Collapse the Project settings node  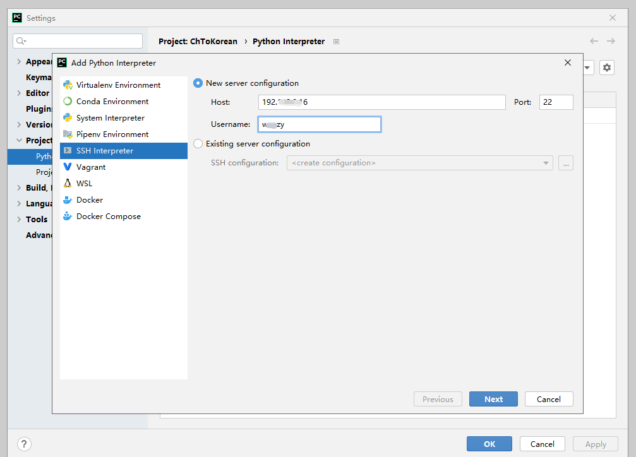[x=19, y=140]
